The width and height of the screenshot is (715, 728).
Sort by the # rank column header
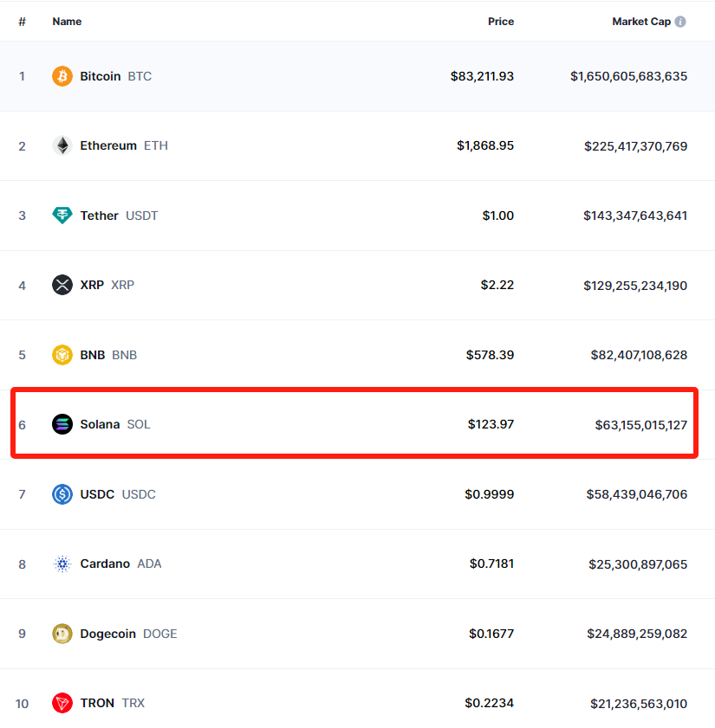(x=23, y=22)
